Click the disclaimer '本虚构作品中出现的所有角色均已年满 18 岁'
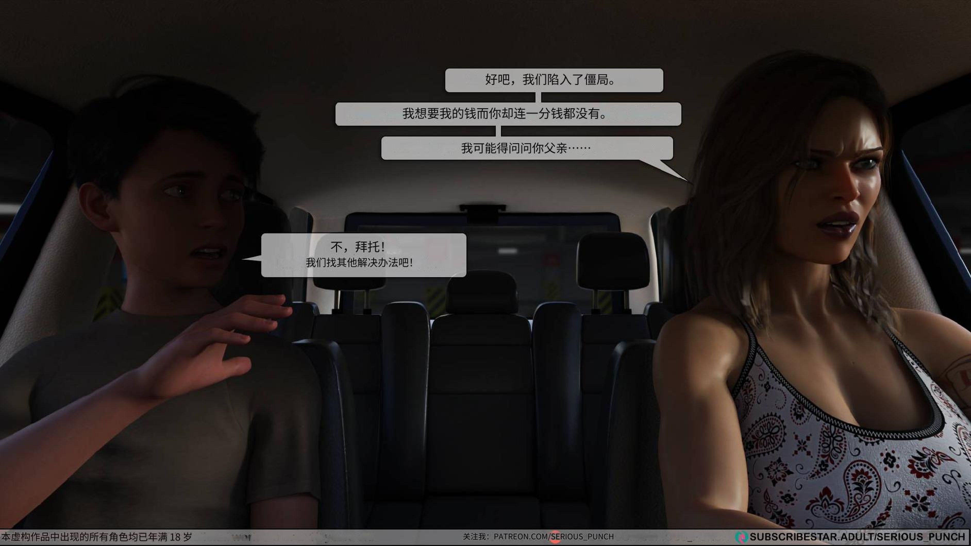The height and width of the screenshot is (546, 971). point(96,536)
